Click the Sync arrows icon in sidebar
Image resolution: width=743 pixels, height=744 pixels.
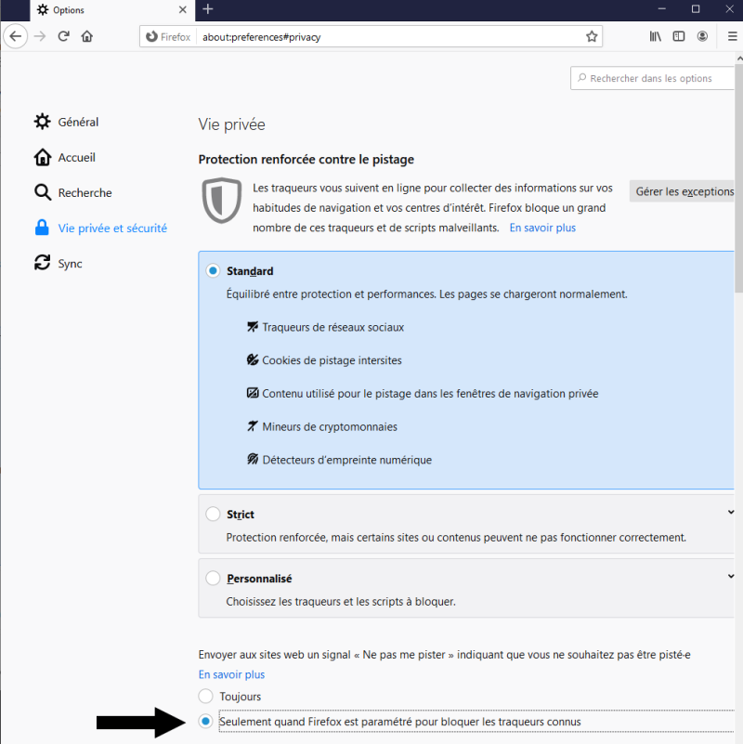click(42, 263)
